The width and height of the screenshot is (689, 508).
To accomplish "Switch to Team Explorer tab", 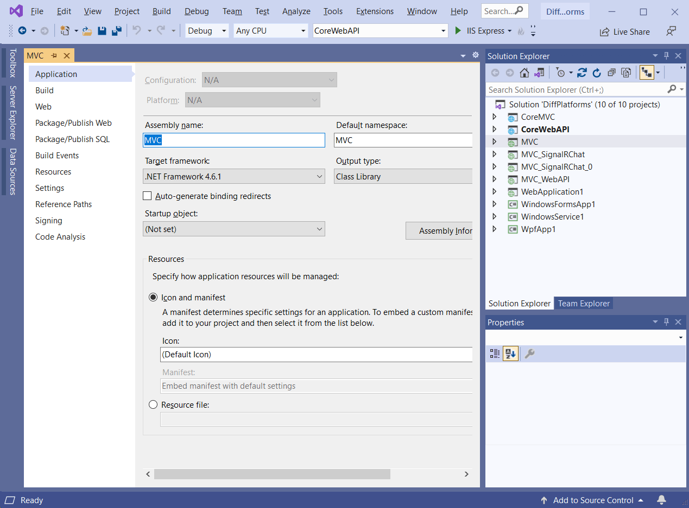I will 584,303.
